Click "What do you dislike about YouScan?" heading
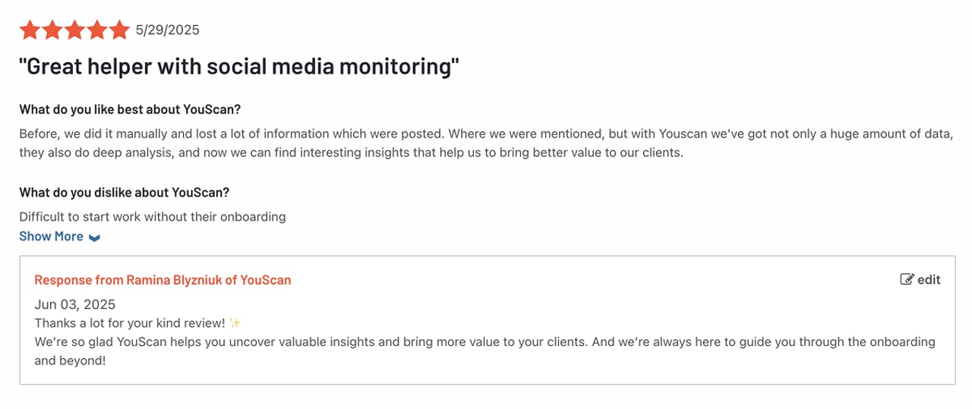Image resolution: width=972 pixels, height=409 pixels. 124,192
